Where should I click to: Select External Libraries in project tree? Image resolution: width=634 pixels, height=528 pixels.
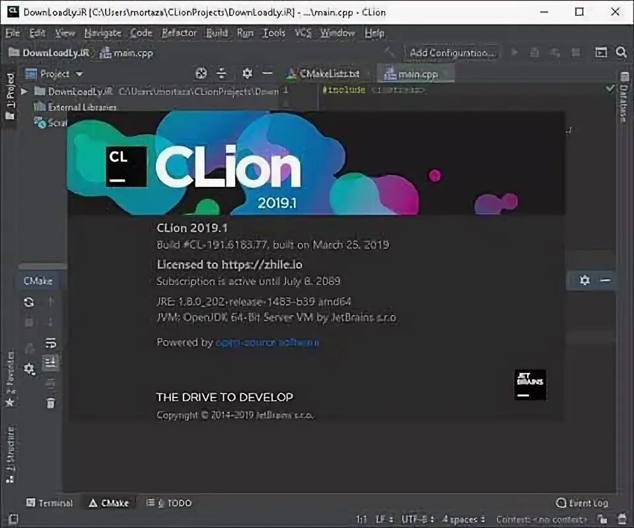tap(75, 107)
